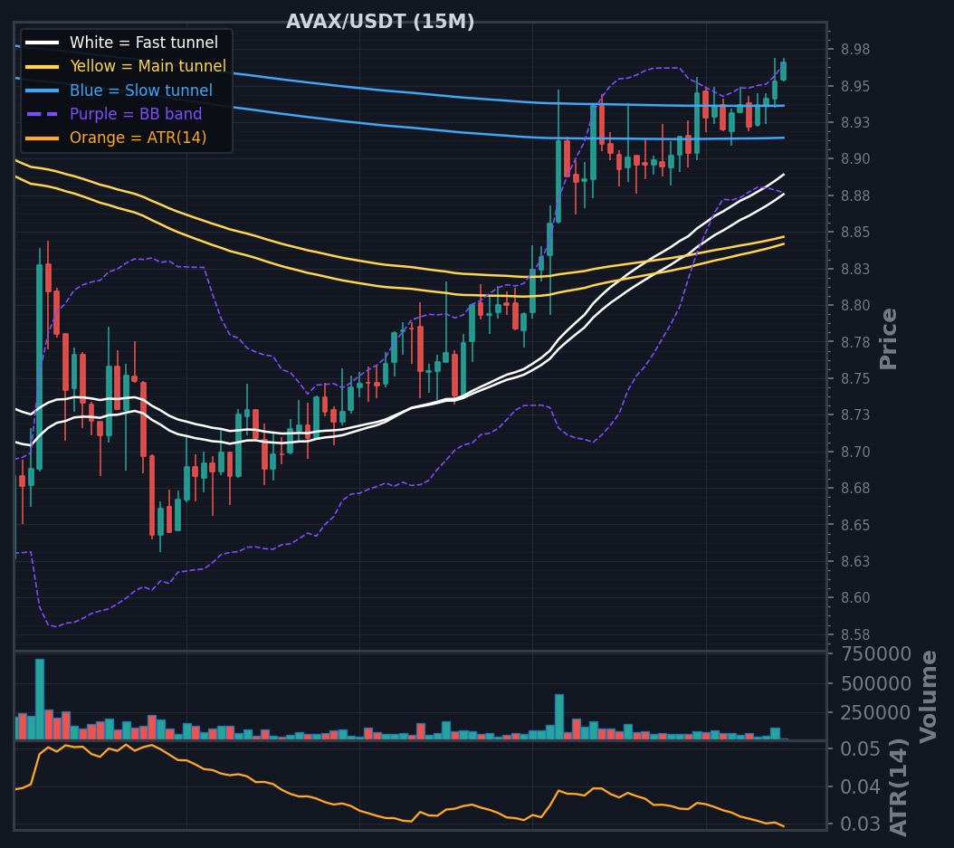
Task: Click the Price axis title
Action: pos(888,338)
